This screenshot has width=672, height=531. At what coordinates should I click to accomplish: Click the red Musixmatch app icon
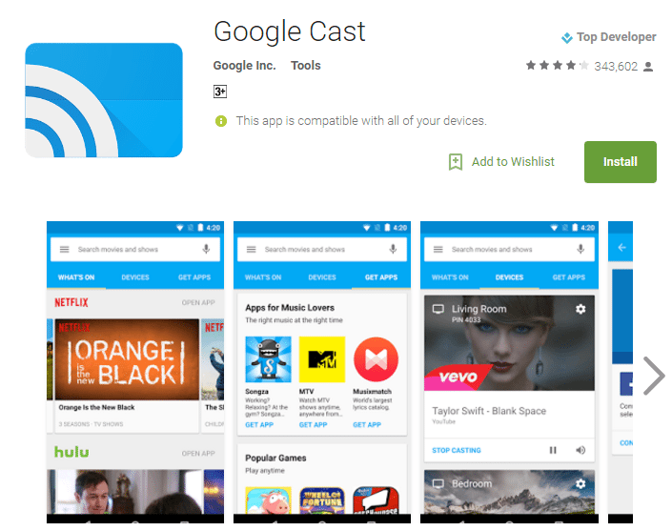tap(376, 359)
